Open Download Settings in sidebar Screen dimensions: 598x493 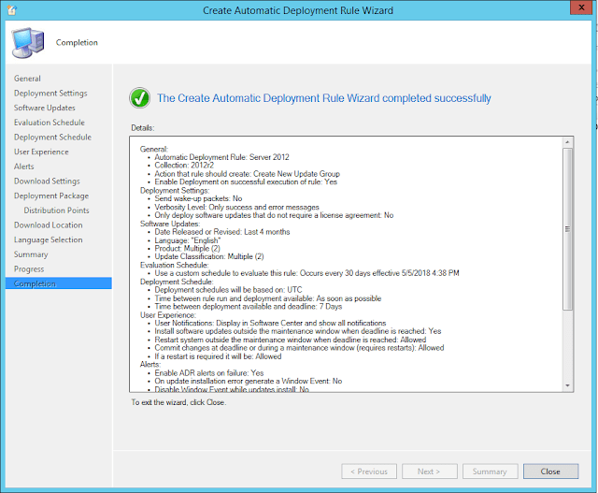click(47, 181)
